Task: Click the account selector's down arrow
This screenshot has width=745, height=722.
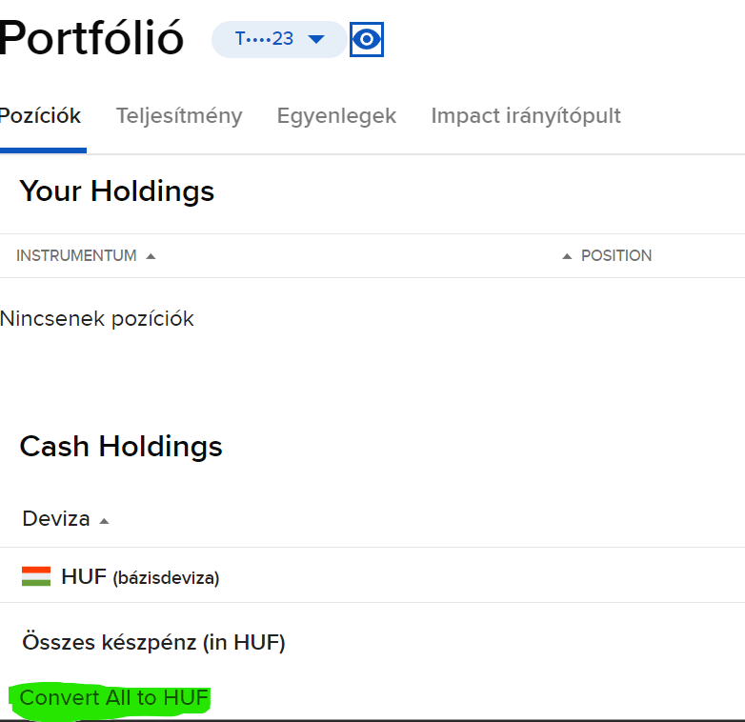Action: click(316, 39)
